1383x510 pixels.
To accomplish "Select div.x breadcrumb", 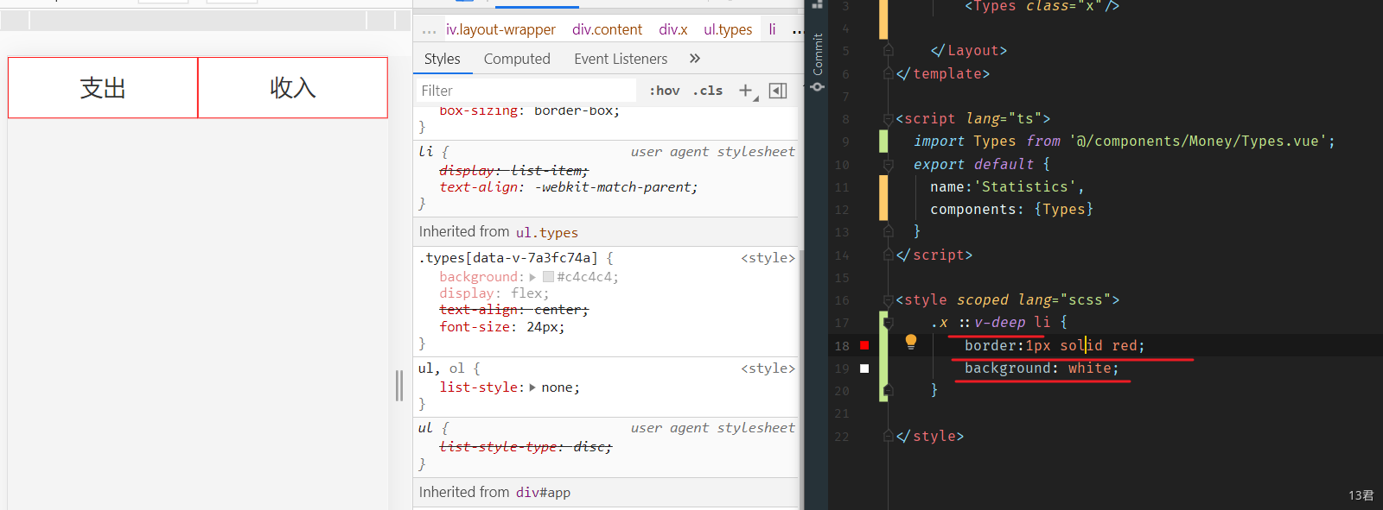I will (x=672, y=29).
